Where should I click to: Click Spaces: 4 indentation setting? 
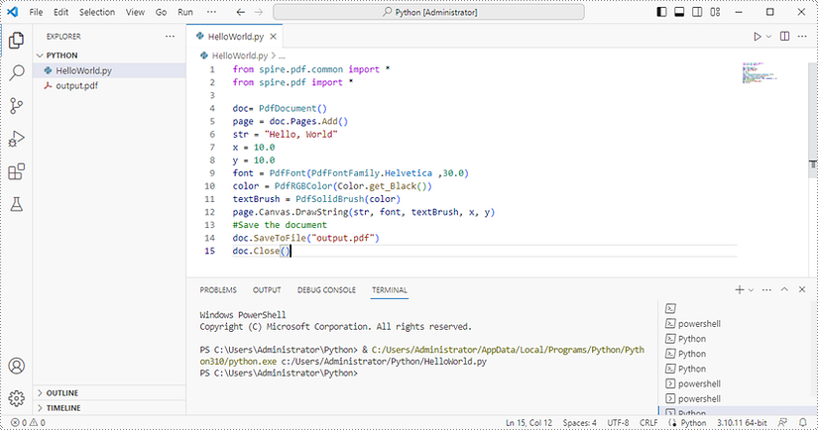pos(580,423)
